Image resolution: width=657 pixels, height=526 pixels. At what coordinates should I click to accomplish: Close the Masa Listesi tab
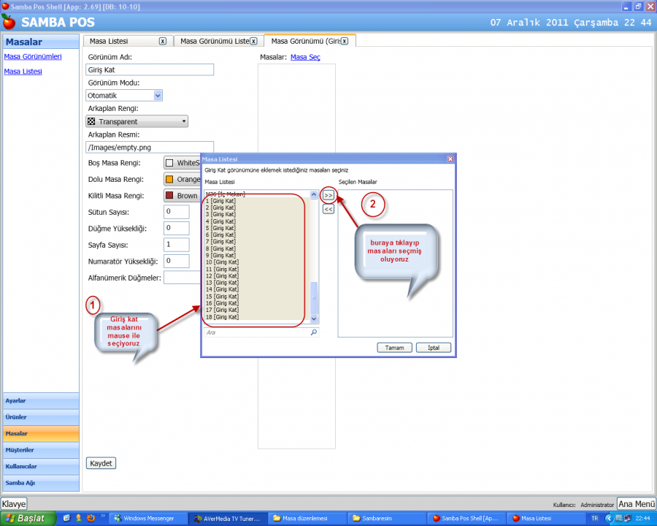tap(163, 41)
